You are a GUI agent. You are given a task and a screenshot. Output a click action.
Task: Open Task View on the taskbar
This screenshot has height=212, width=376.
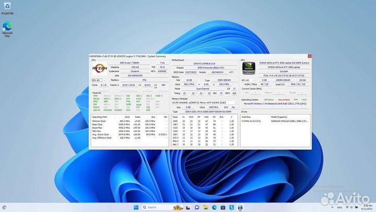pyautogui.click(x=188, y=207)
